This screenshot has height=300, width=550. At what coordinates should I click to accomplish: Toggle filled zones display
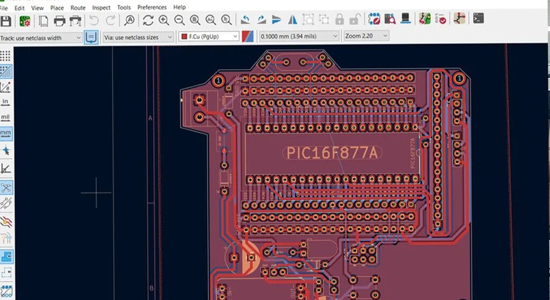pyautogui.click(x=6, y=257)
